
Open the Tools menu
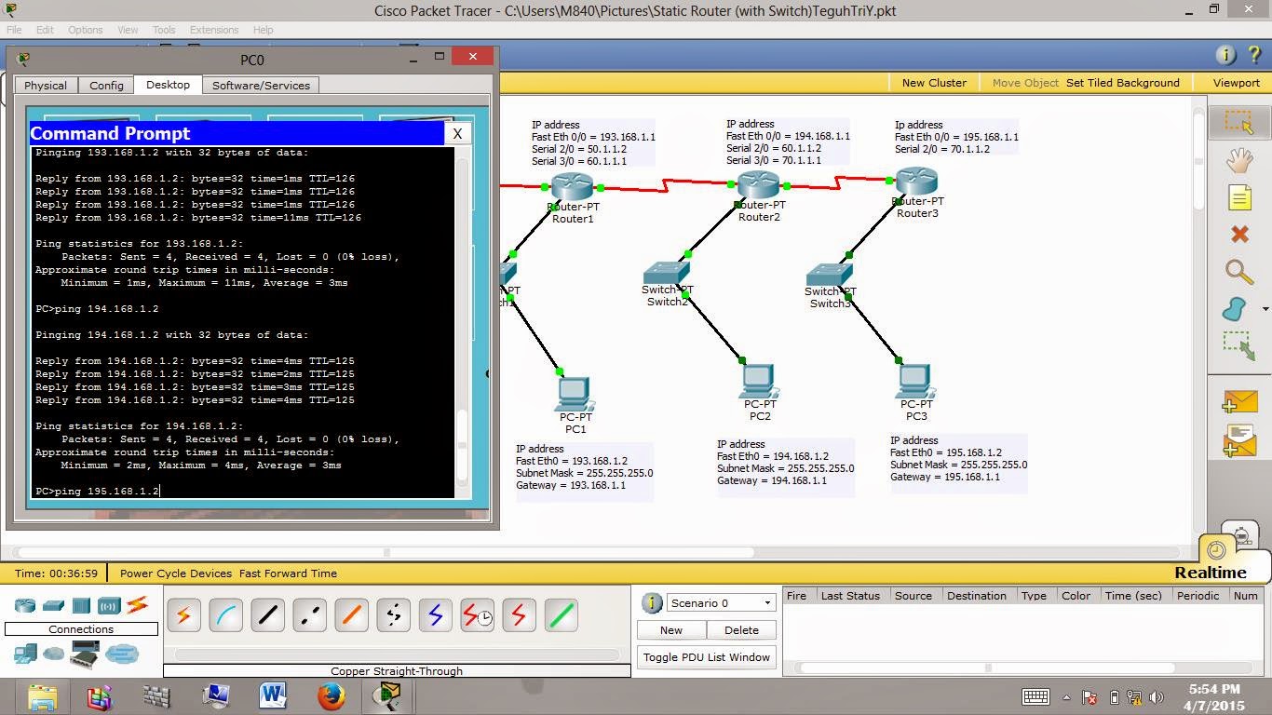(x=164, y=30)
